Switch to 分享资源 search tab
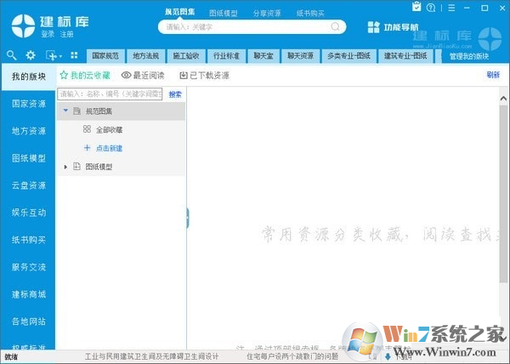This screenshot has width=510, height=364. coord(267,14)
